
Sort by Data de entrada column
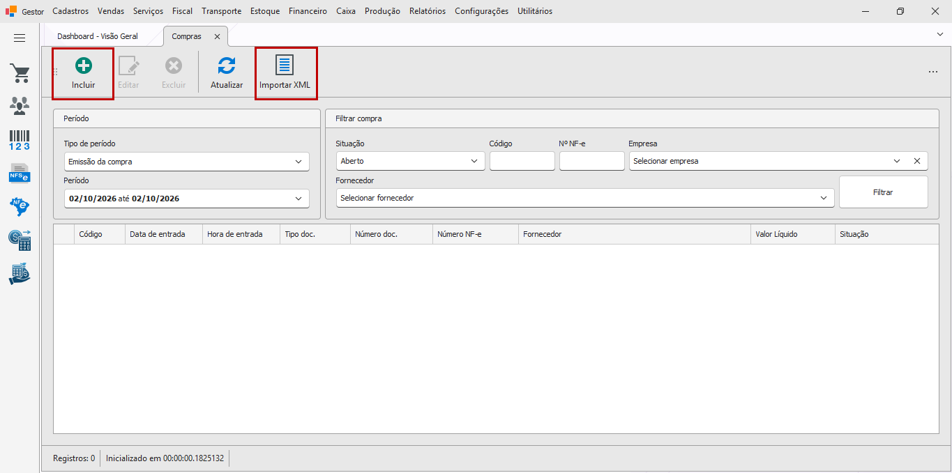click(x=164, y=234)
